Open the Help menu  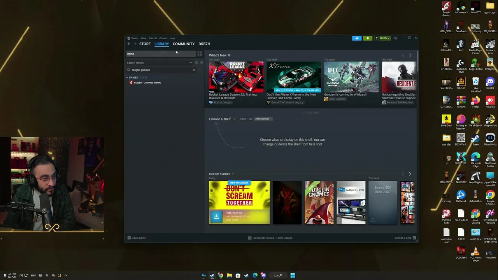[172, 38]
